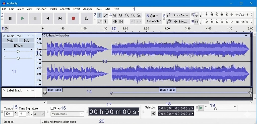
Task: Mute the Audio Track
Action: (x=10, y=41)
